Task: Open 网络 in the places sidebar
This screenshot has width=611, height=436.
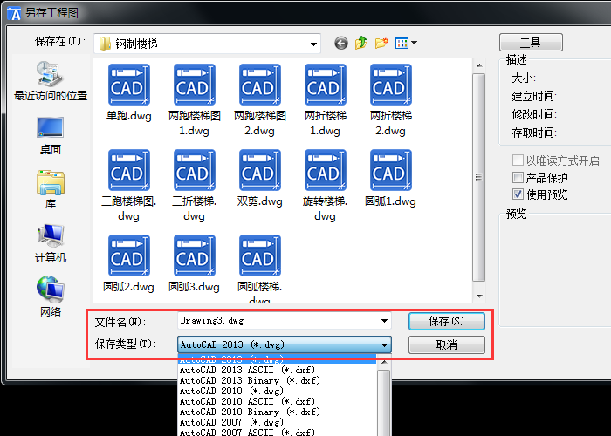Action: point(51,296)
